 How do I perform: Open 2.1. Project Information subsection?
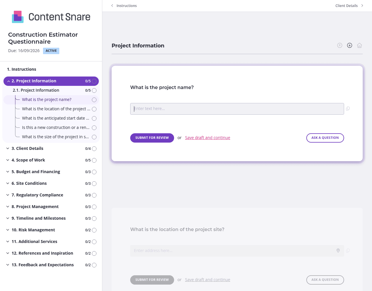pyautogui.click(x=36, y=90)
